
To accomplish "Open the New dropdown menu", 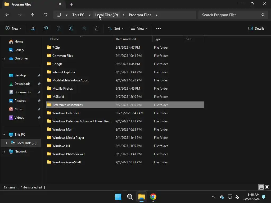I will coord(13,29).
